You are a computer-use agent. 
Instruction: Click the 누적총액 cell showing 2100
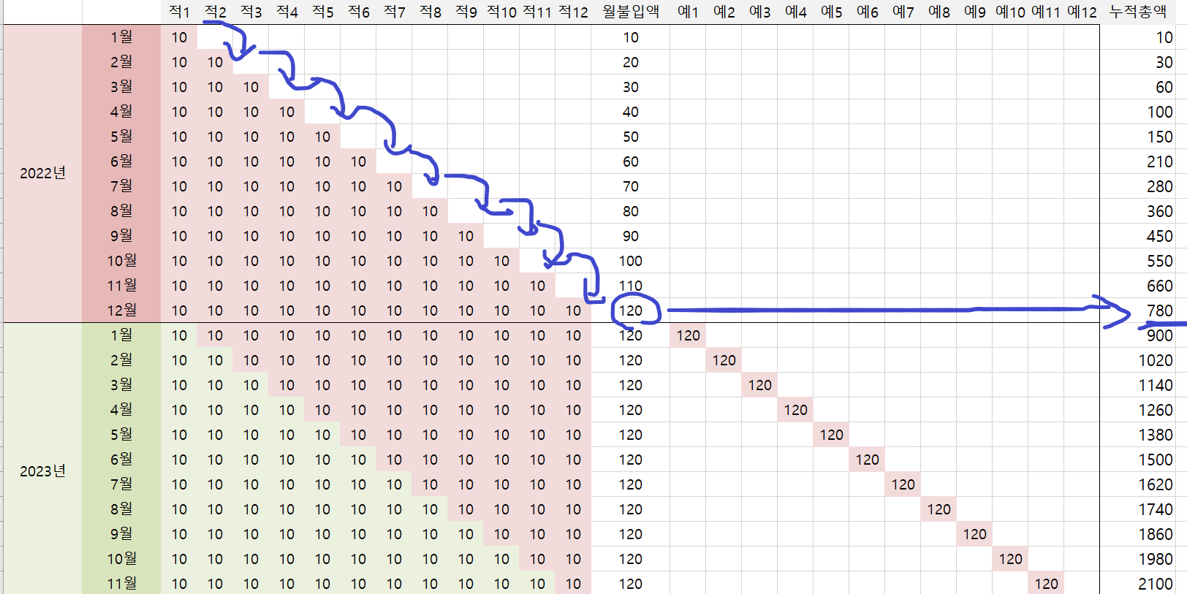point(1138,583)
